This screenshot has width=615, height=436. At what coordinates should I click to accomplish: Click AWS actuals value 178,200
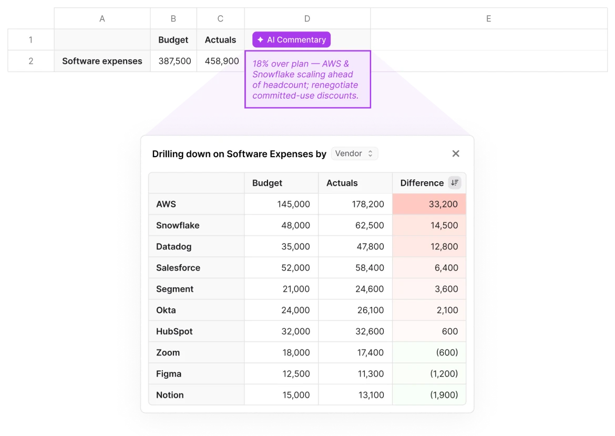pos(355,204)
